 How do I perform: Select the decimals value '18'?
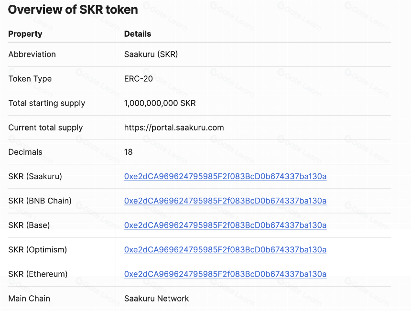[128, 152]
